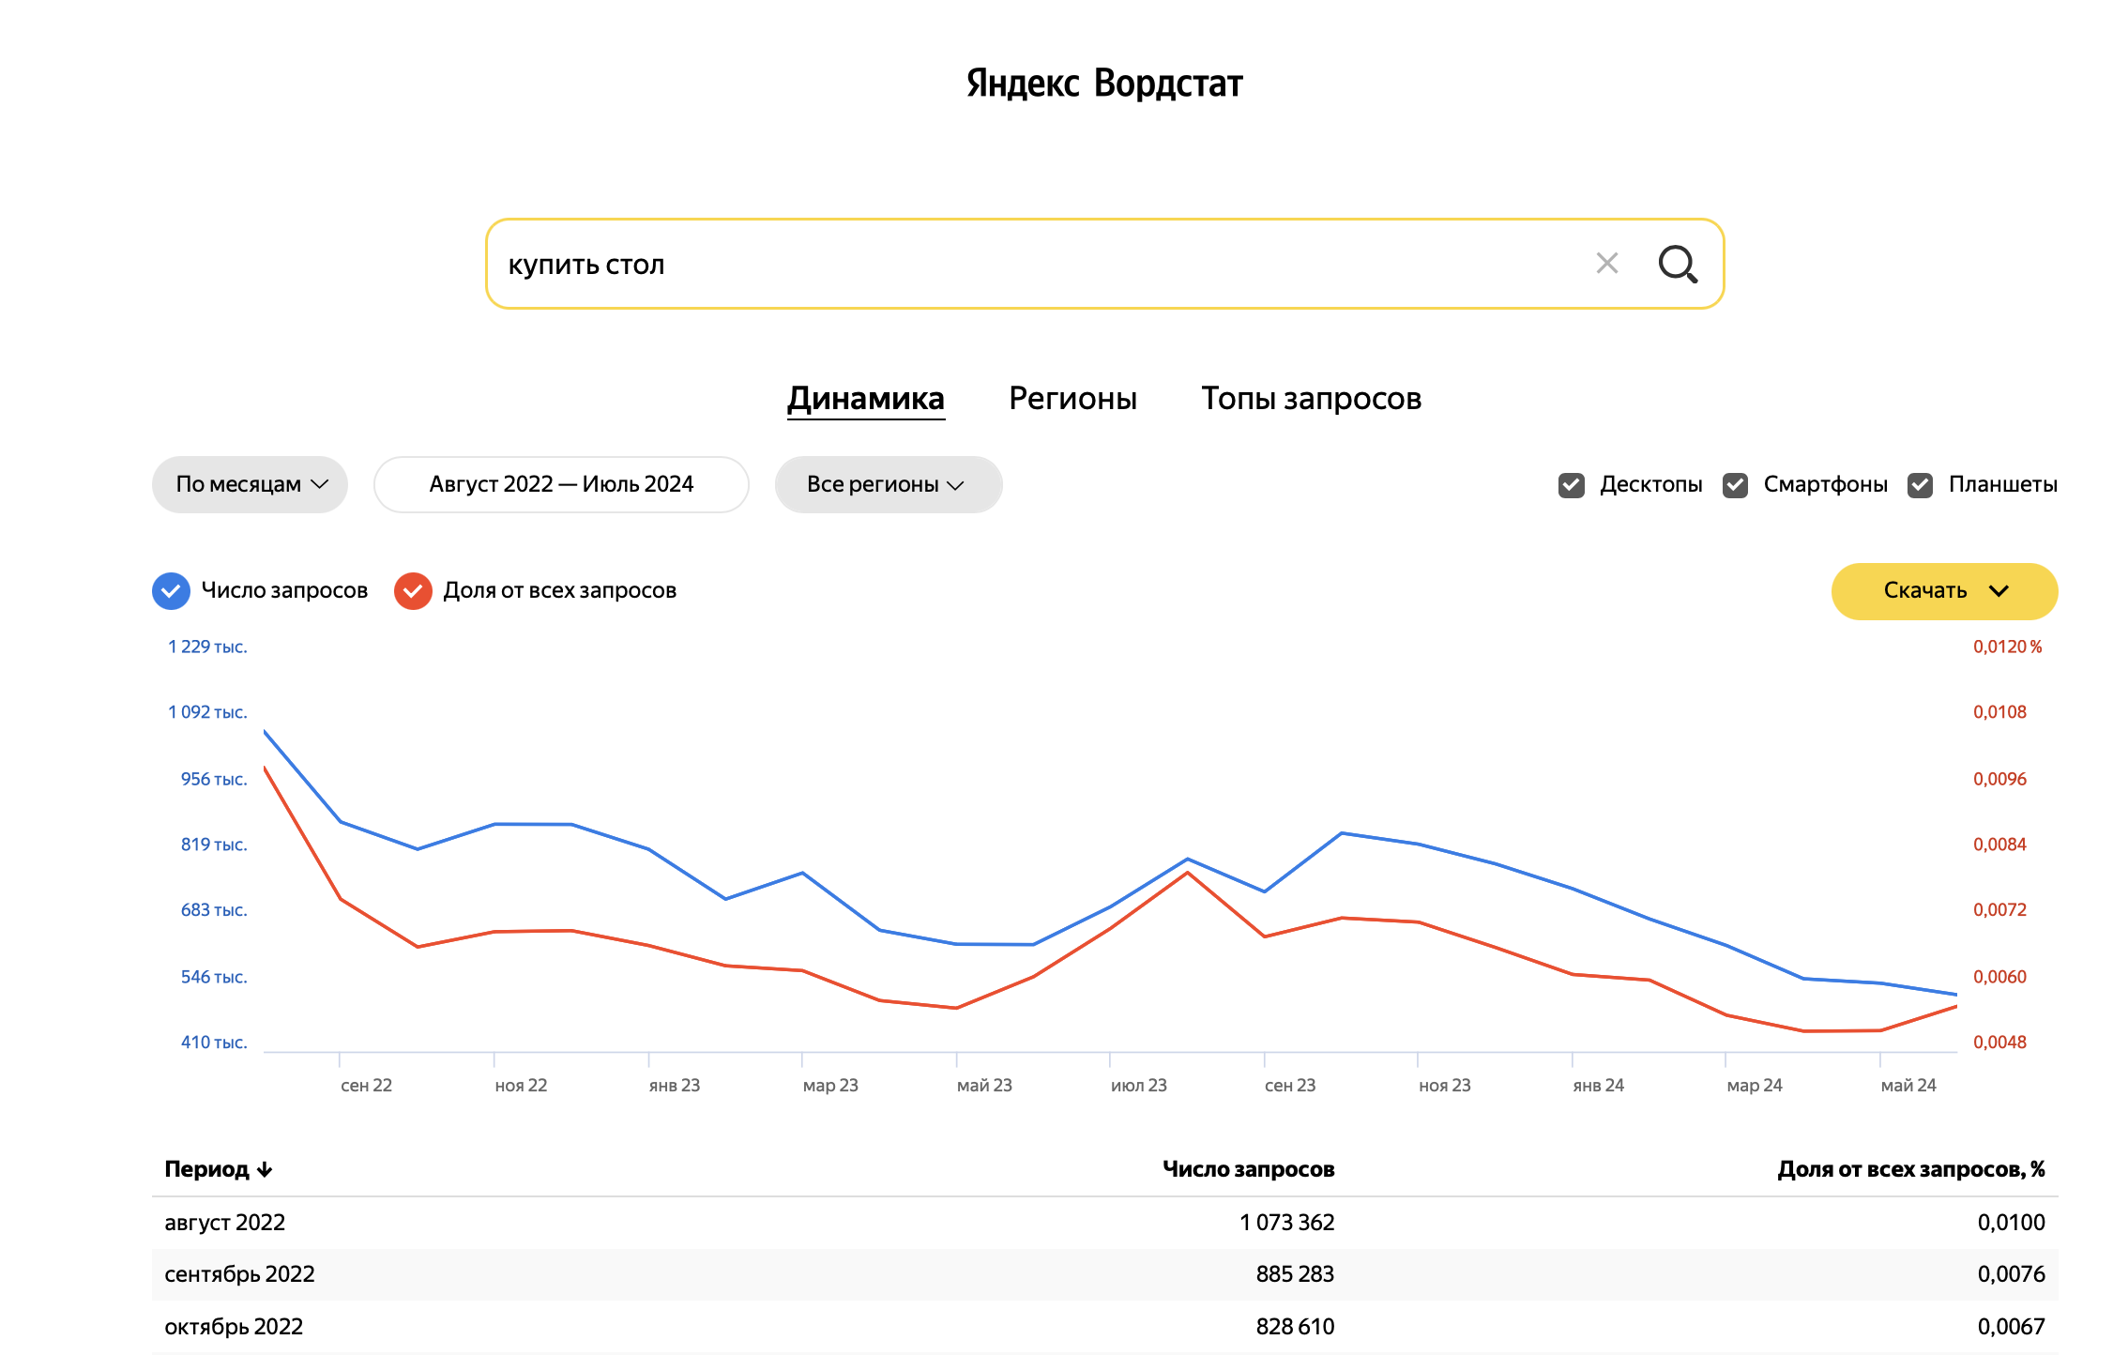Click the sort arrow next to Период

coord(266,1169)
